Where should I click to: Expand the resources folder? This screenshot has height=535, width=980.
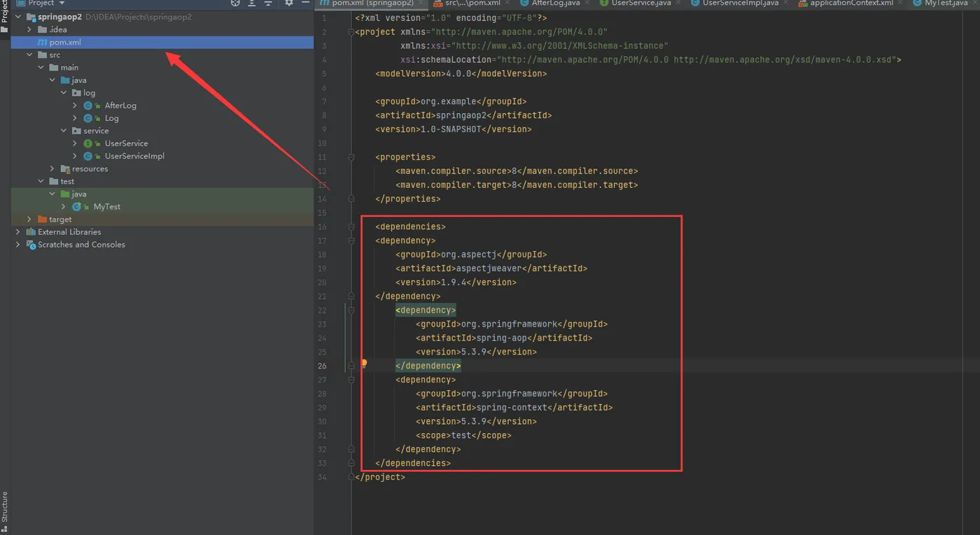[x=52, y=169]
